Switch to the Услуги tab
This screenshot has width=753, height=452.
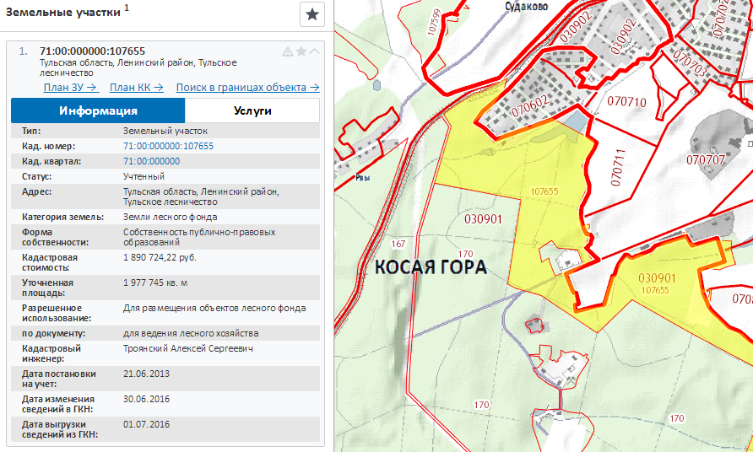click(x=252, y=111)
